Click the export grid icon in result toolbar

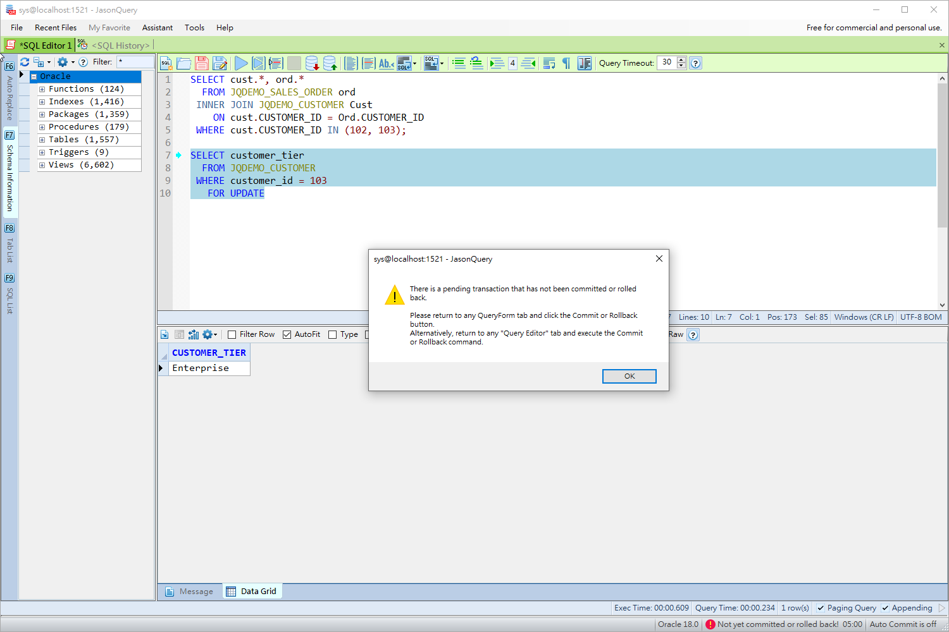164,334
